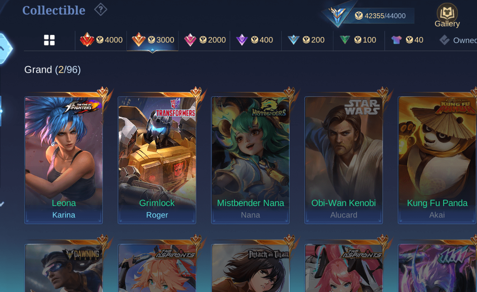Collapse the left hexagon chevron panel
Viewport: 477px width, 292px height.
pyautogui.click(x=4, y=49)
